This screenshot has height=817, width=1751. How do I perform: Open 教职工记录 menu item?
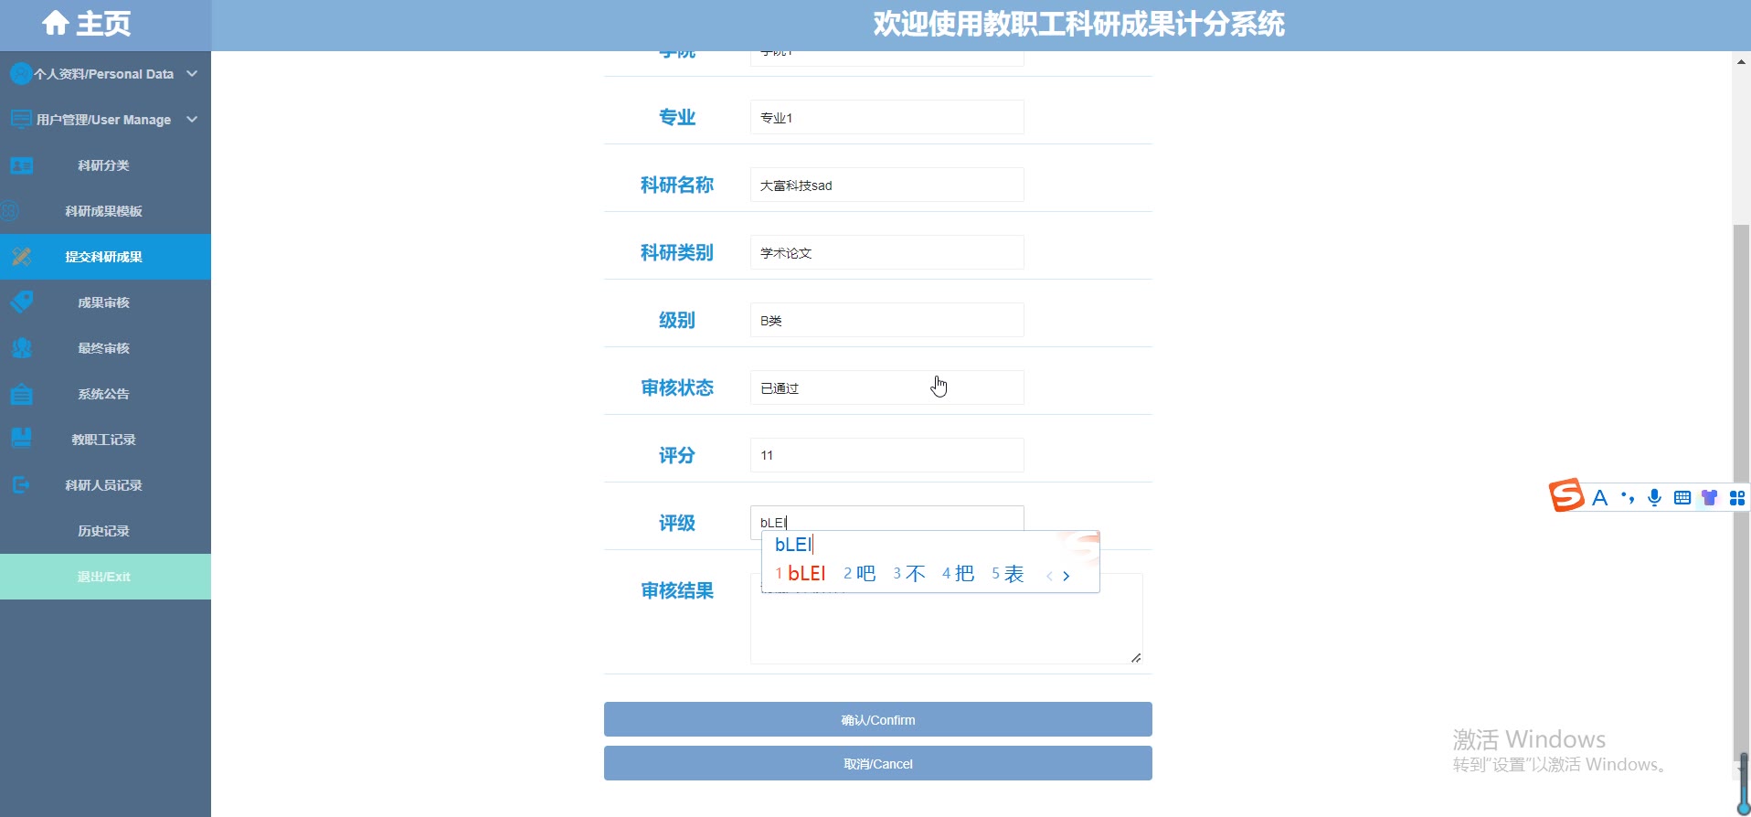click(x=105, y=440)
